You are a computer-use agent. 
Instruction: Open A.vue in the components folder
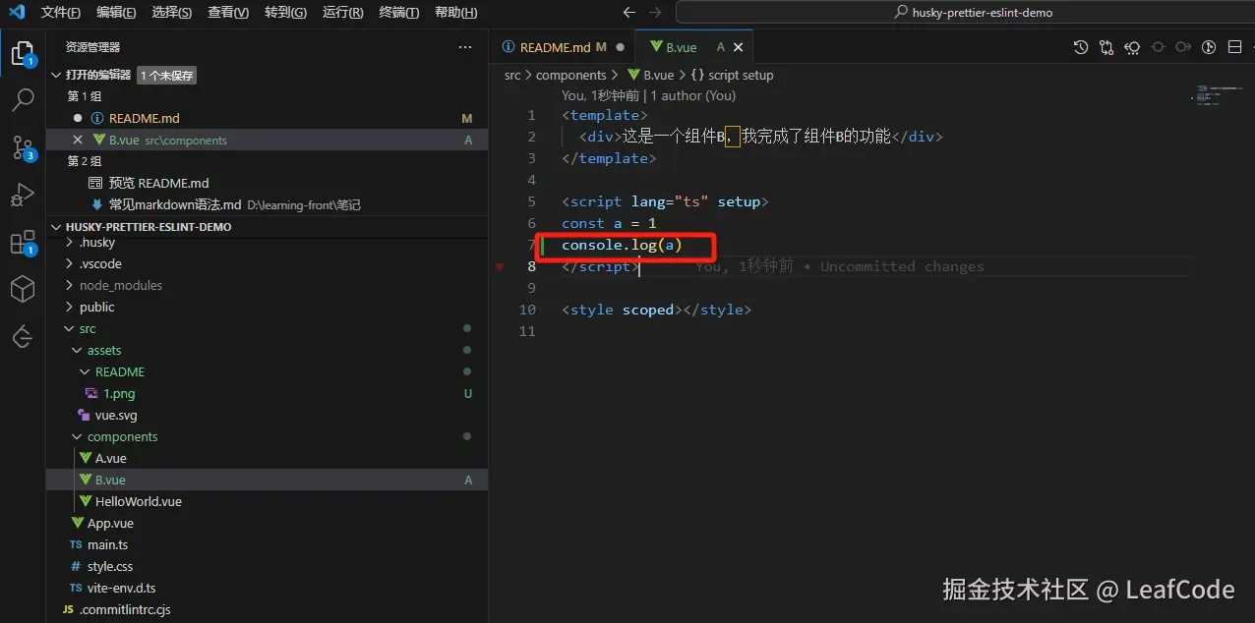coord(267,458)
